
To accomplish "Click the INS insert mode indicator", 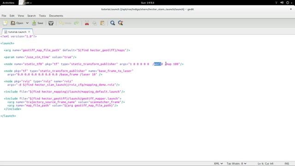I will 287,164.
